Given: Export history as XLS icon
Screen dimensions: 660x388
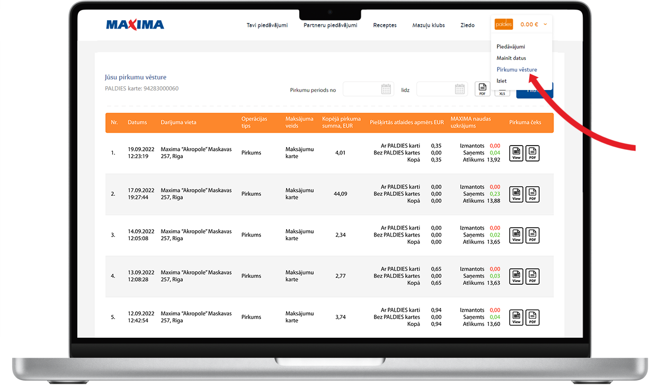Looking at the screenshot, I should point(502,92).
